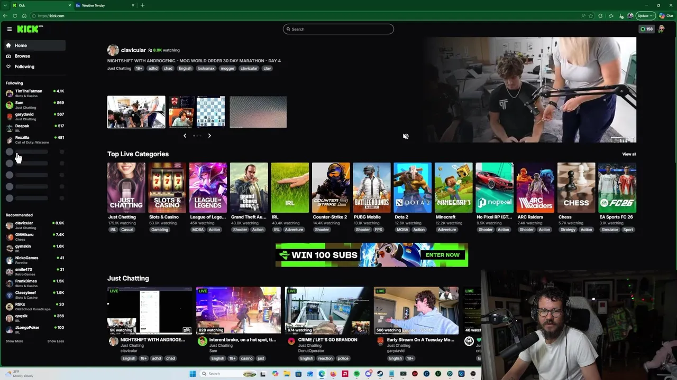Open TimTheTatman in Following list
The height and width of the screenshot is (380, 677).
(x=35, y=93)
